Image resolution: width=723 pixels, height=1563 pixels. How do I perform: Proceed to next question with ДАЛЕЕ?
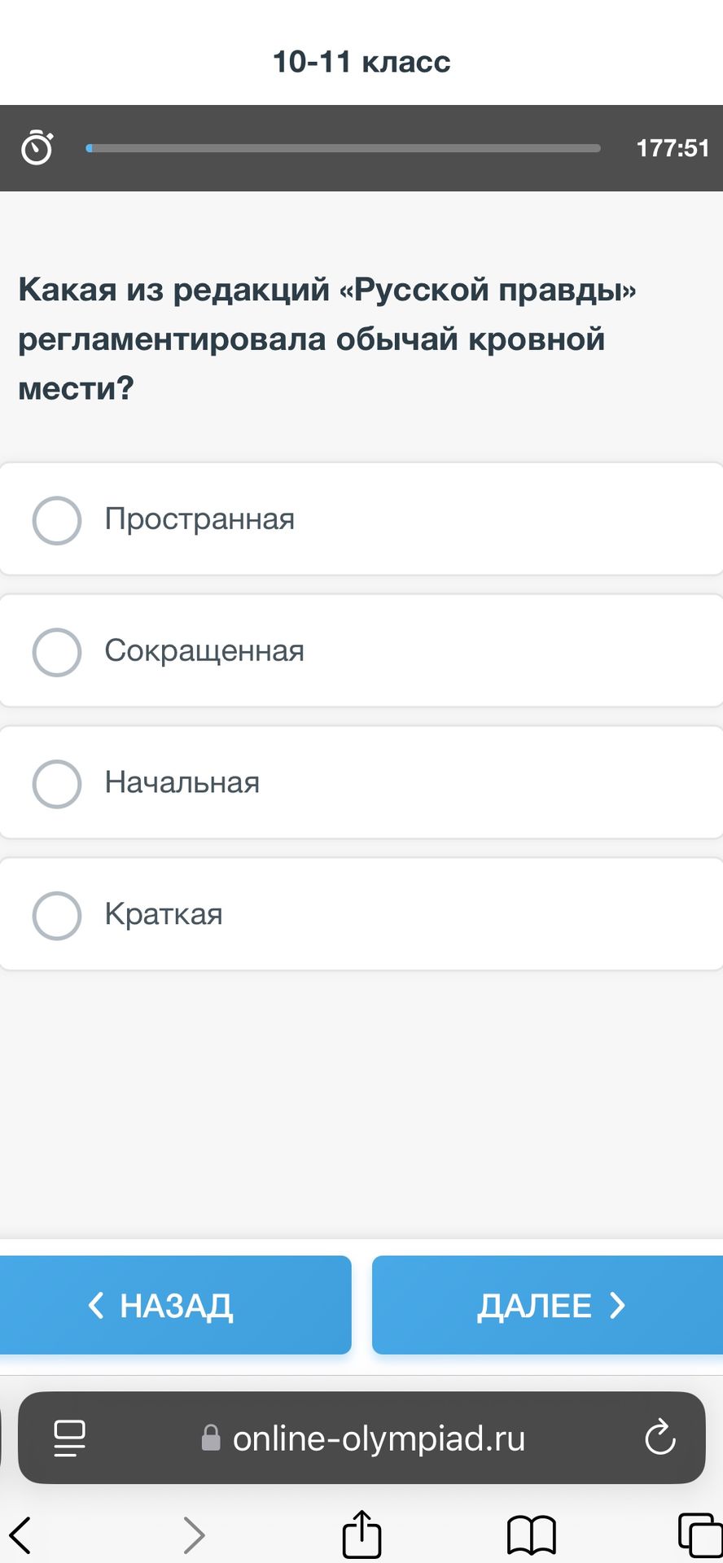tap(547, 1305)
